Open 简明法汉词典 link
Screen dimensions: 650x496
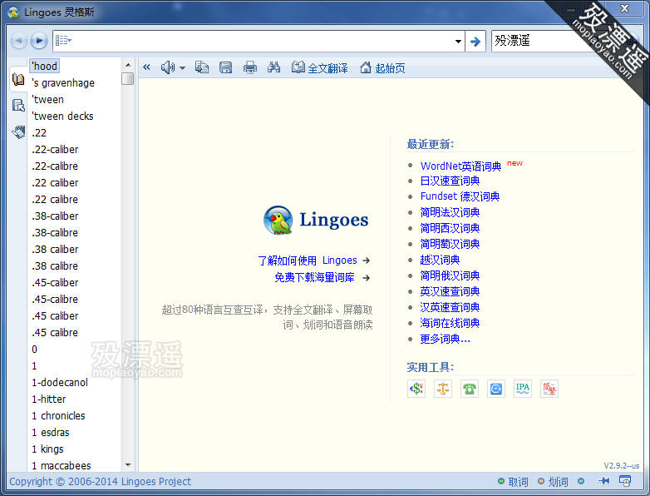450,212
